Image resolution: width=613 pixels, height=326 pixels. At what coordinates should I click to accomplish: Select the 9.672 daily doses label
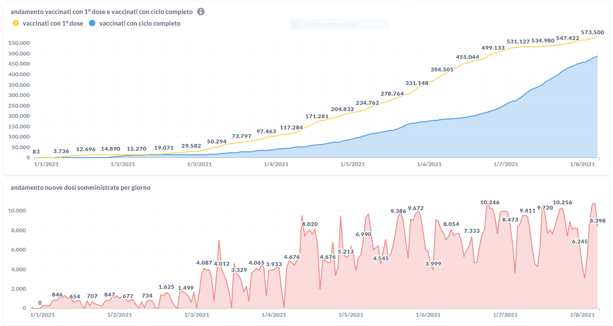click(x=416, y=208)
